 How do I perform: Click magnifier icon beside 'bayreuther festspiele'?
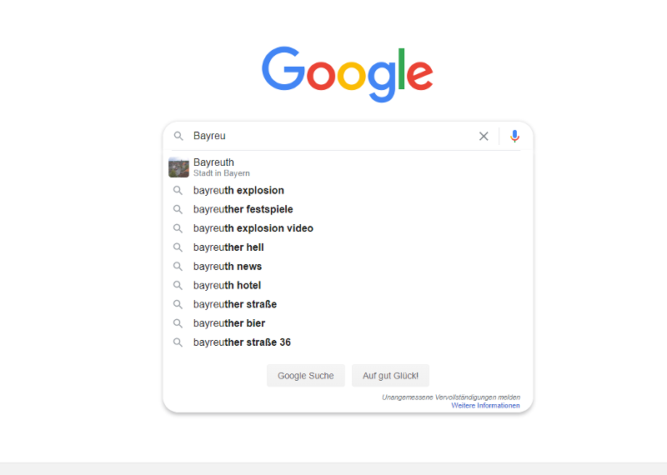click(x=178, y=209)
